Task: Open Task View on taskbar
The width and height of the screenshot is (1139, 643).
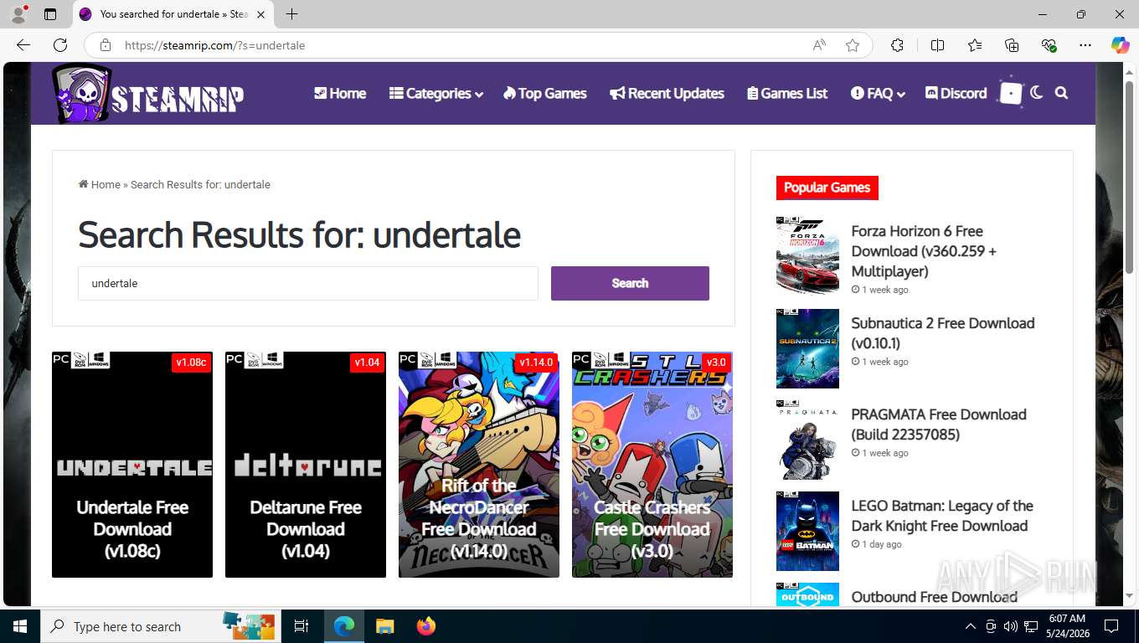Action: (x=301, y=626)
